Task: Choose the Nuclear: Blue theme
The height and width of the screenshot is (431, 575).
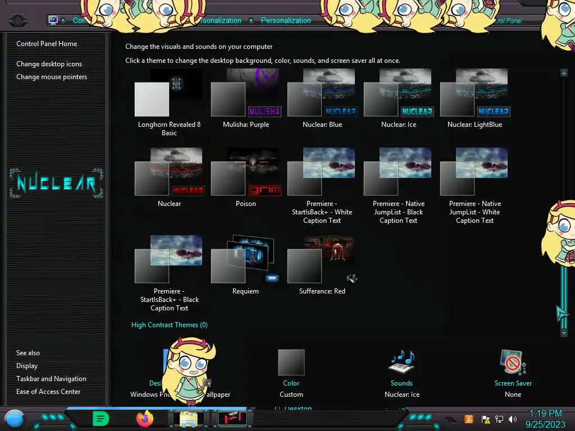Action: point(322,99)
